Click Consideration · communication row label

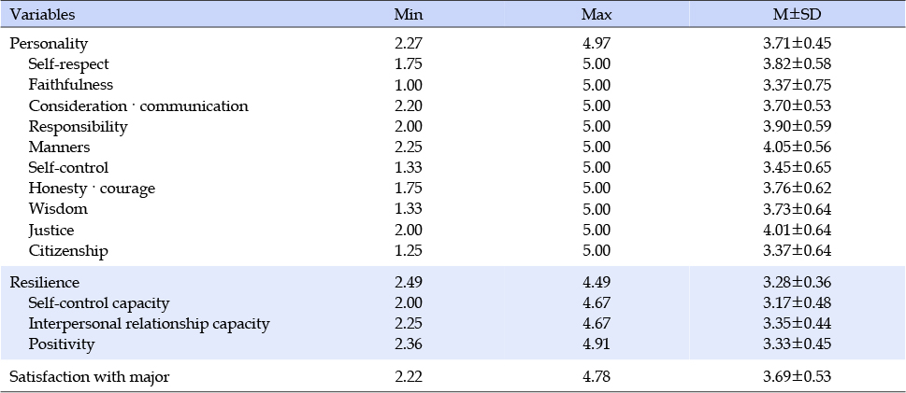[x=138, y=105]
